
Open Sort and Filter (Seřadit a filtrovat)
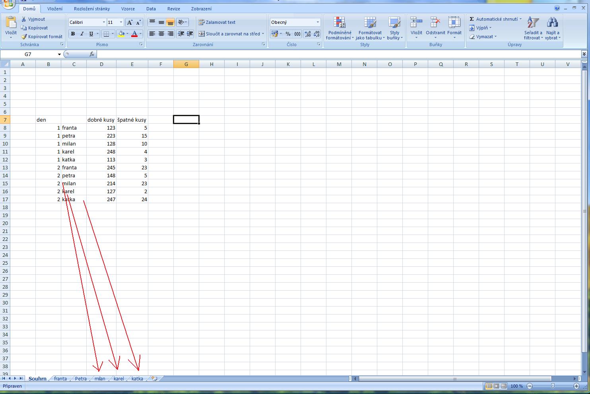click(x=533, y=28)
